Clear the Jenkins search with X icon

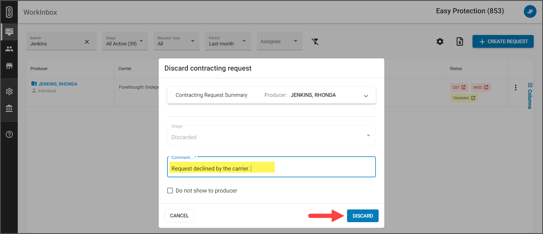click(x=87, y=42)
